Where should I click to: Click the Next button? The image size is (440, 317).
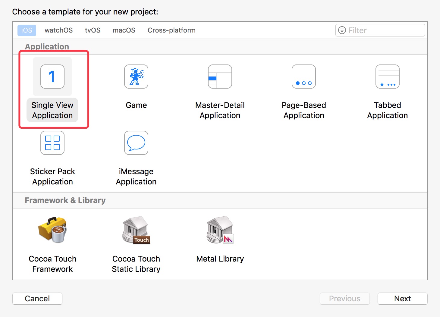coord(403,299)
